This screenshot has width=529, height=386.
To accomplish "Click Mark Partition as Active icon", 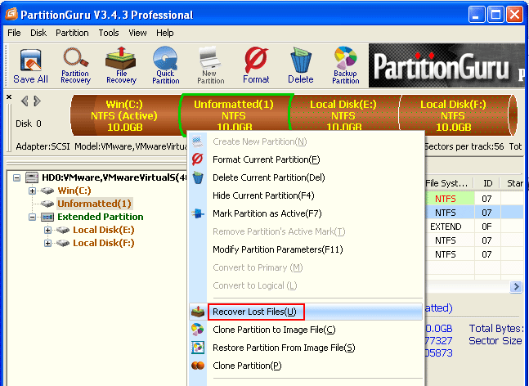I will (x=198, y=213).
